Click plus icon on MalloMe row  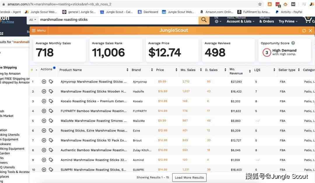44,121
